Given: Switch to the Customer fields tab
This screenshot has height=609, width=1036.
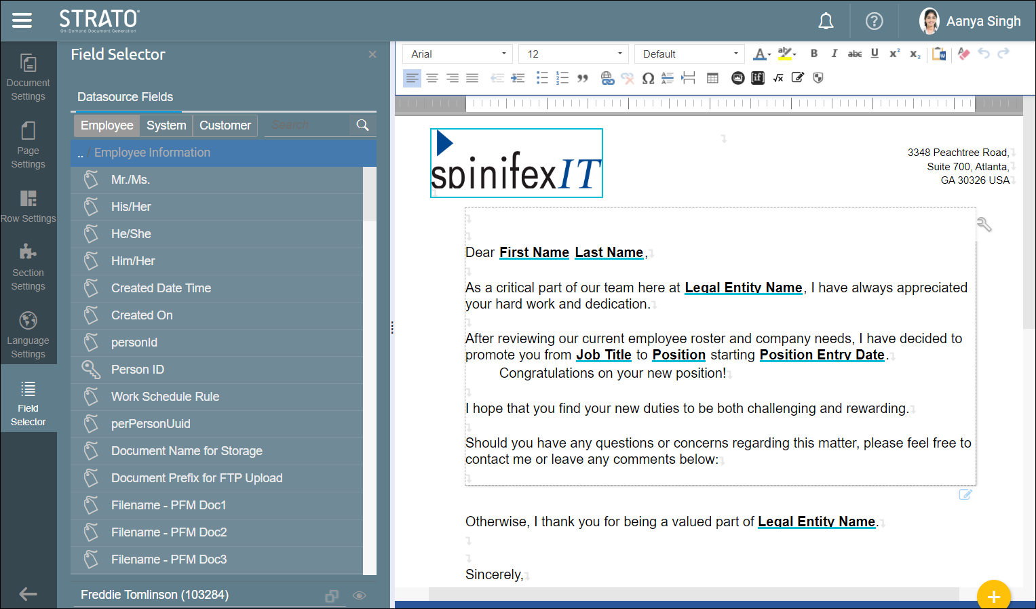Looking at the screenshot, I should click(x=225, y=125).
